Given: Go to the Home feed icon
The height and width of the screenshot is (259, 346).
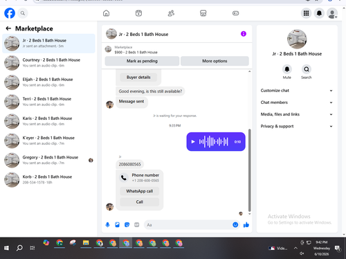Looking at the screenshot, I should pyautogui.click(x=106, y=13).
